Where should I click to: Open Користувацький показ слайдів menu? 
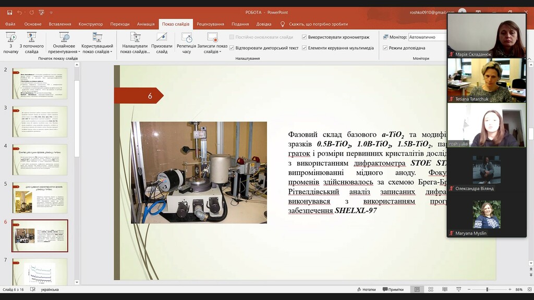97,43
